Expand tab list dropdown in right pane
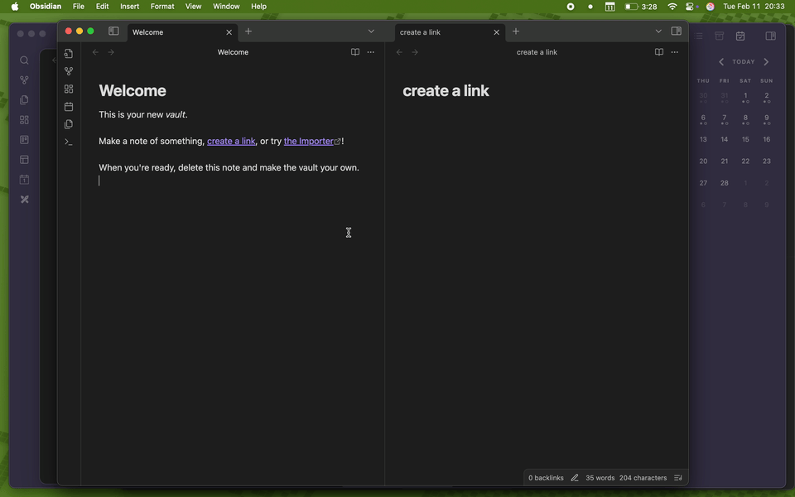This screenshot has height=497, width=795. point(658,31)
